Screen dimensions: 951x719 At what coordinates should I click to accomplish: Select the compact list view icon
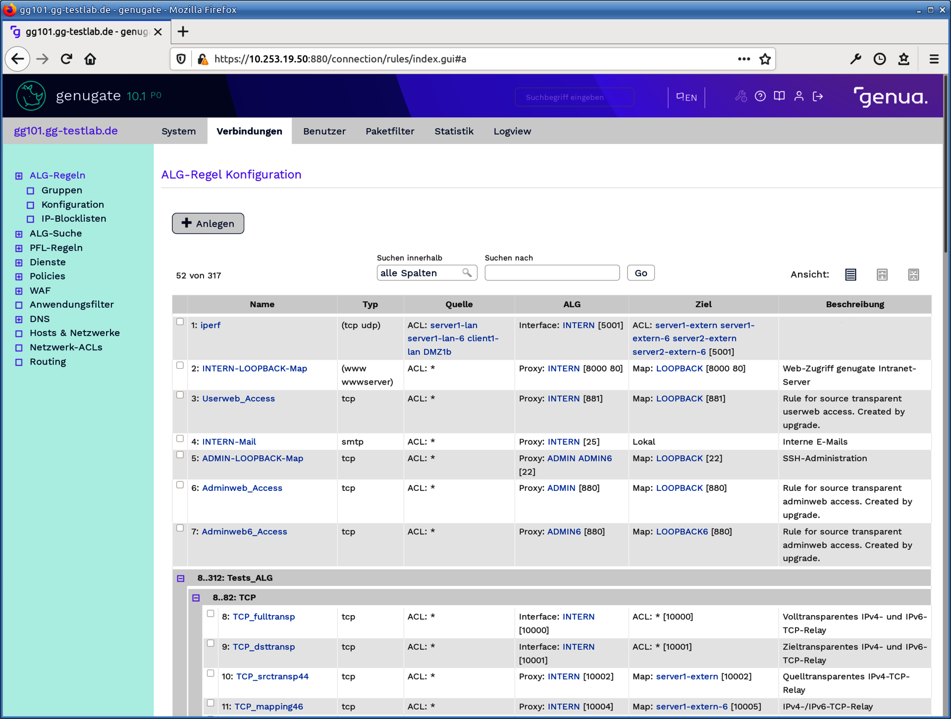tap(850, 275)
